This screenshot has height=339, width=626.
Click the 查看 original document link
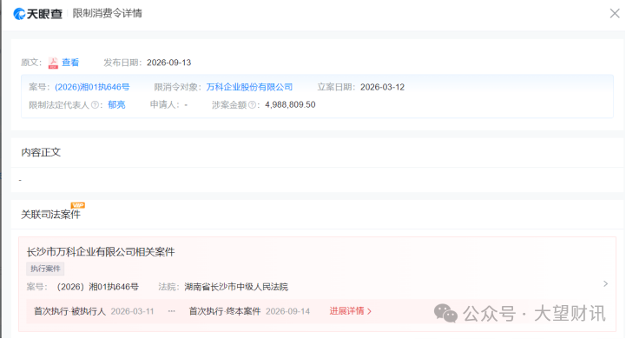tap(70, 63)
